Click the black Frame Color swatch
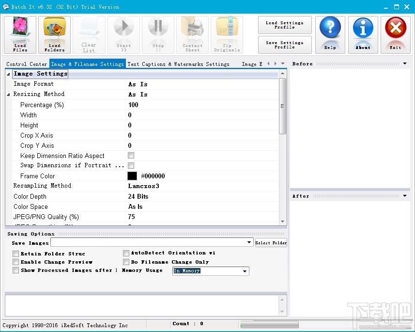This screenshot has width=415, height=332. tap(132, 176)
